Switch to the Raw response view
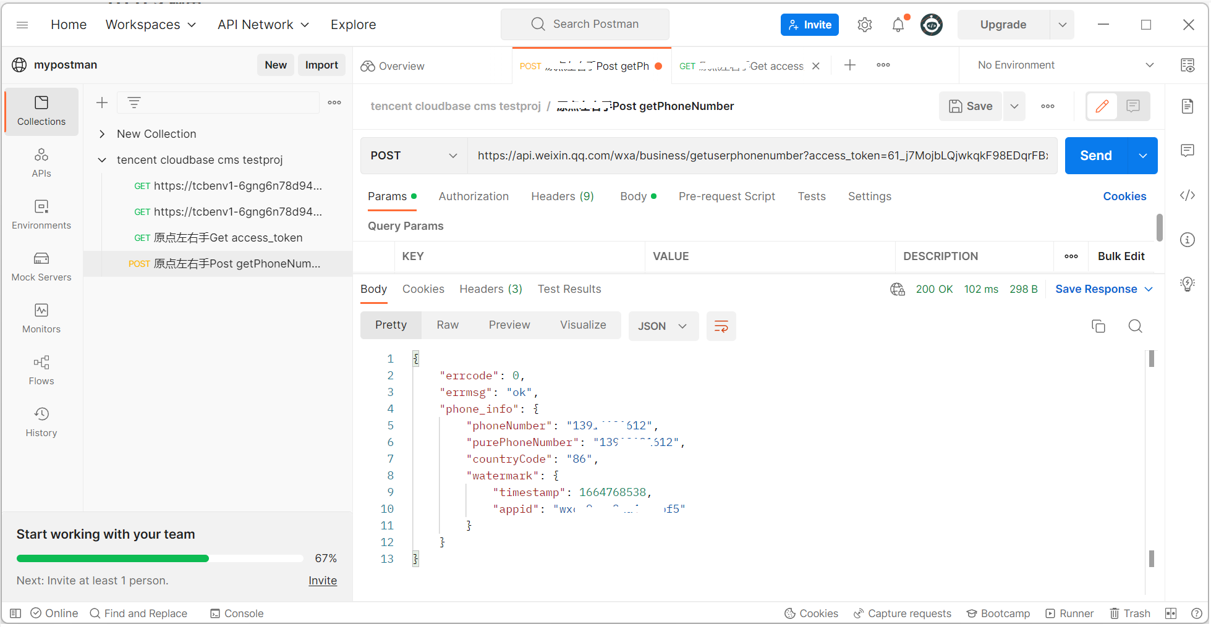The height and width of the screenshot is (627, 1211). (x=448, y=326)
